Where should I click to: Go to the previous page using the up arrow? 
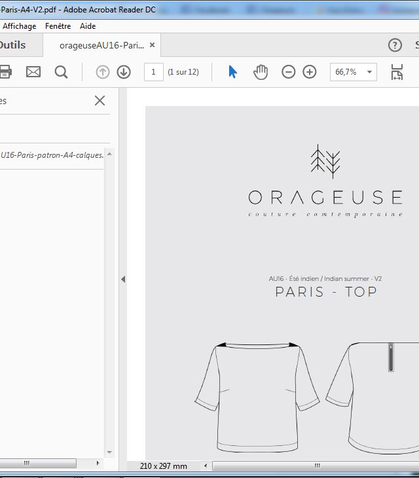(103, 72)
